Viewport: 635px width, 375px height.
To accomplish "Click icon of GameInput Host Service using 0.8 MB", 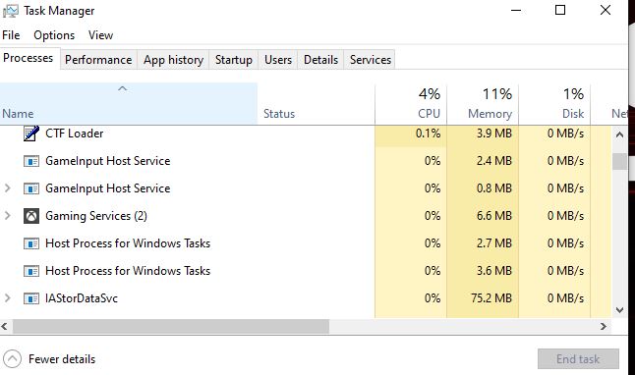I will coord(31,188).
